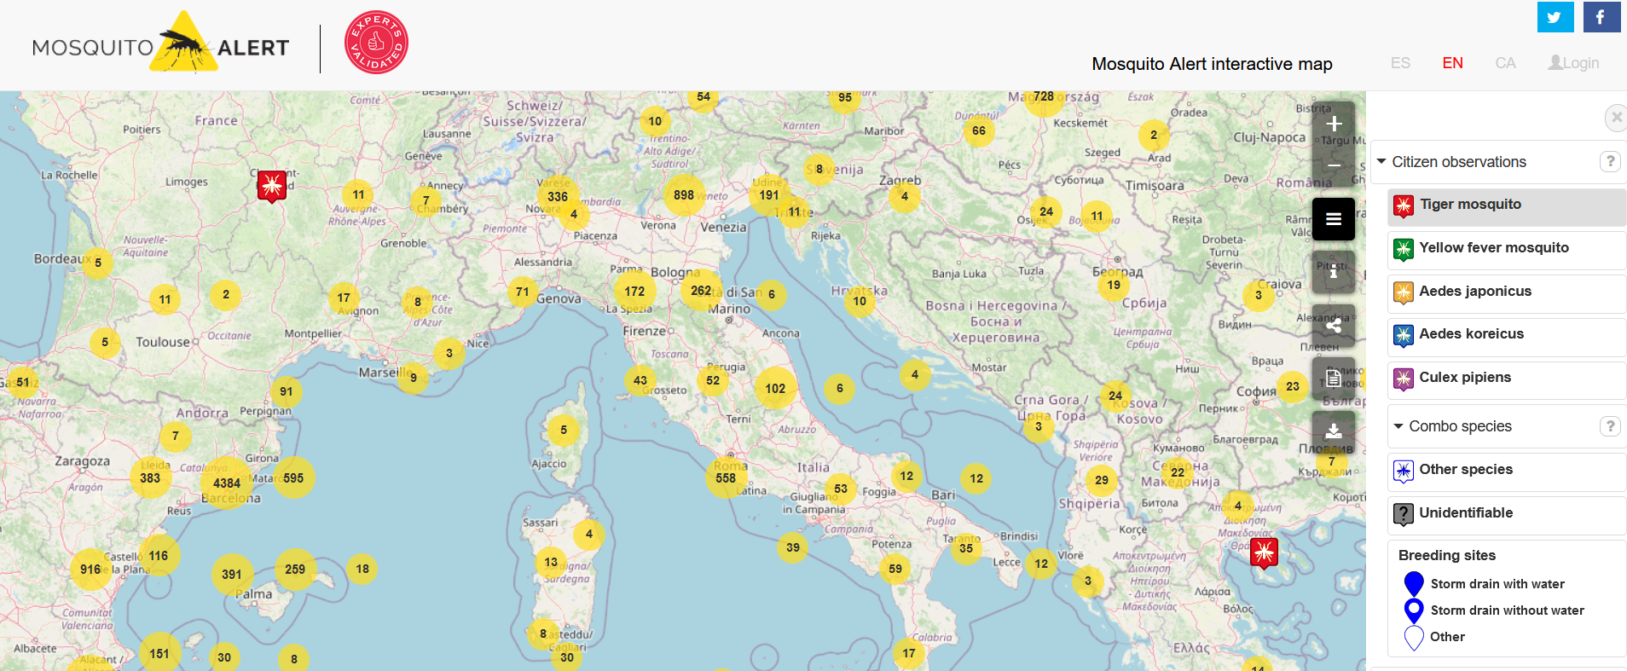1627x671 pixels.
Task: Switch language to CA
Action: click(1505, 63)
